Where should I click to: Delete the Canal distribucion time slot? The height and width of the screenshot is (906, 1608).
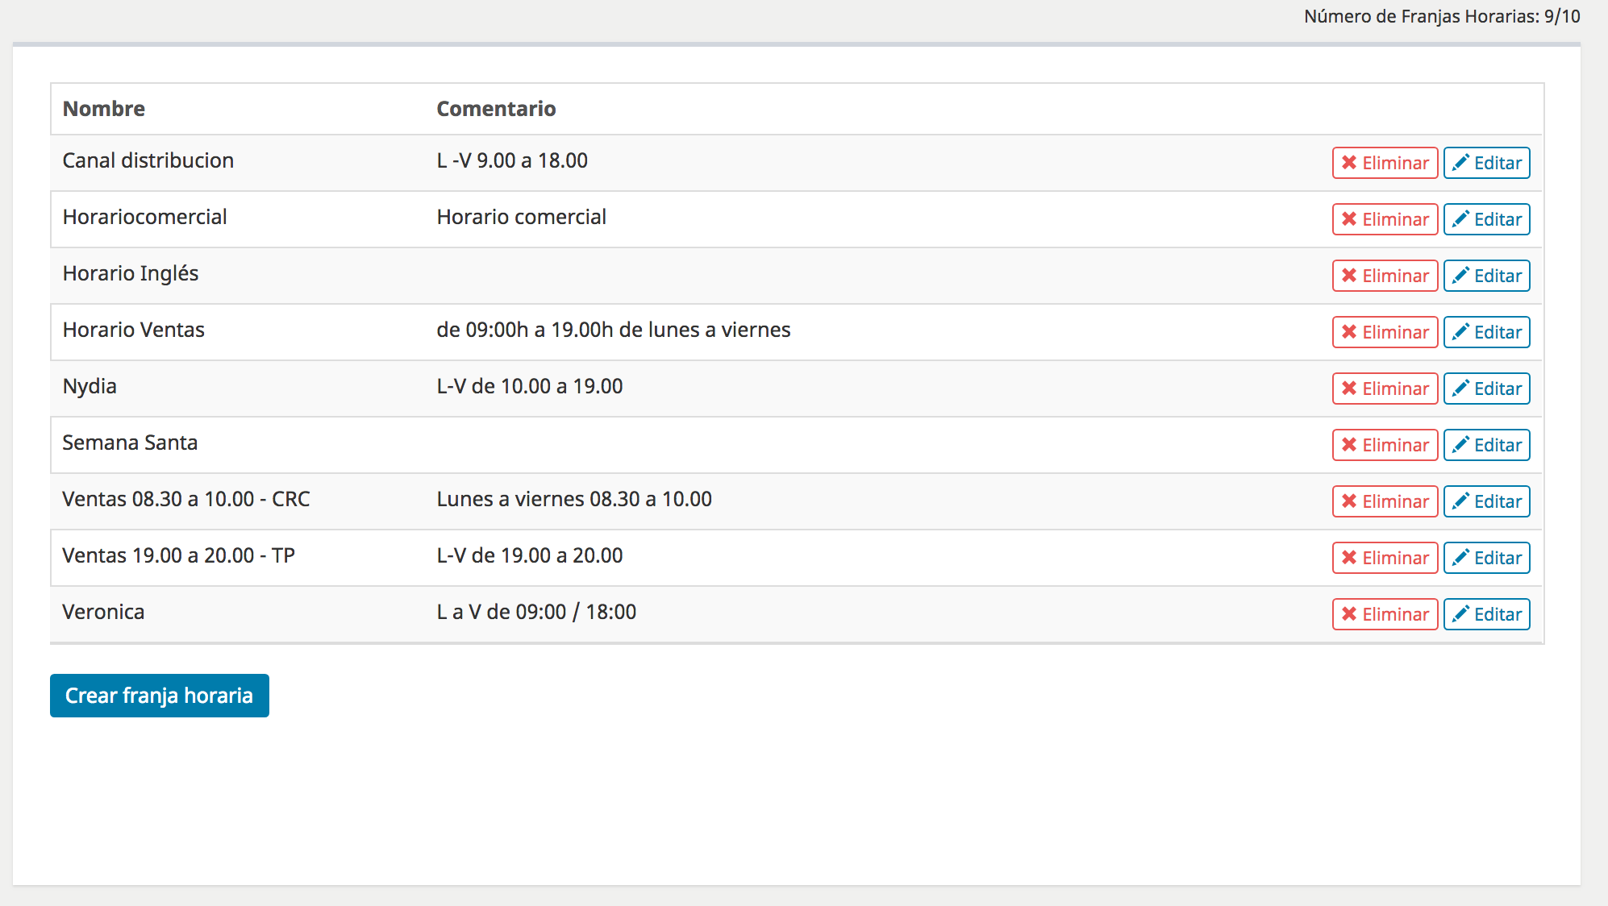1385,163
